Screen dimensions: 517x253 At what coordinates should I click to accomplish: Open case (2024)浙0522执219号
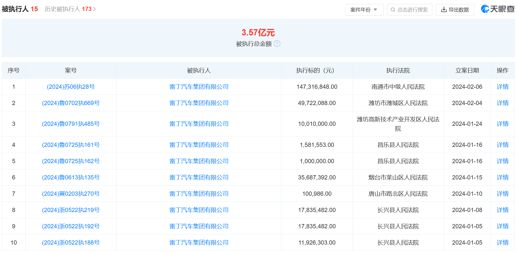[71, 210]
